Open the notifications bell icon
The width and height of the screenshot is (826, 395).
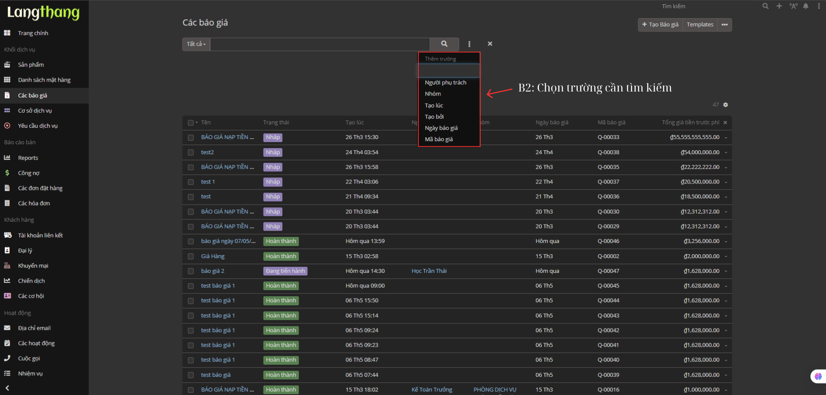806,6
